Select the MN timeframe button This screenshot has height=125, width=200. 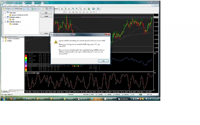coord(94,12)
